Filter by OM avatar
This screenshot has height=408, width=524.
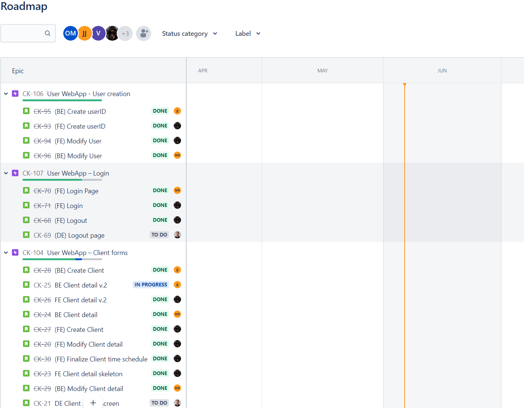[70, 33]
